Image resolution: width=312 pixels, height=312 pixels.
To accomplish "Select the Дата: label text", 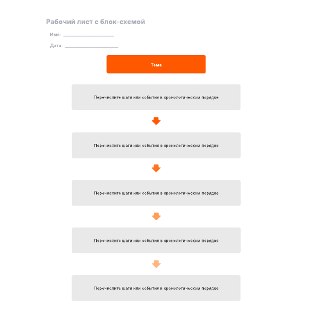I will (56, 46).
